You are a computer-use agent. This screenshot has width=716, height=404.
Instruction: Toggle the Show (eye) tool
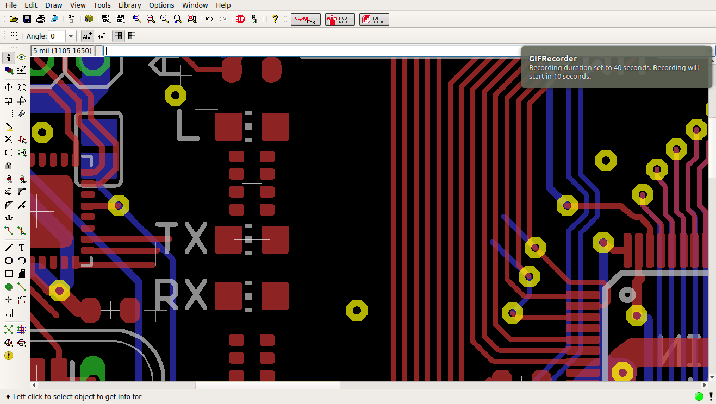click(22, 57)
